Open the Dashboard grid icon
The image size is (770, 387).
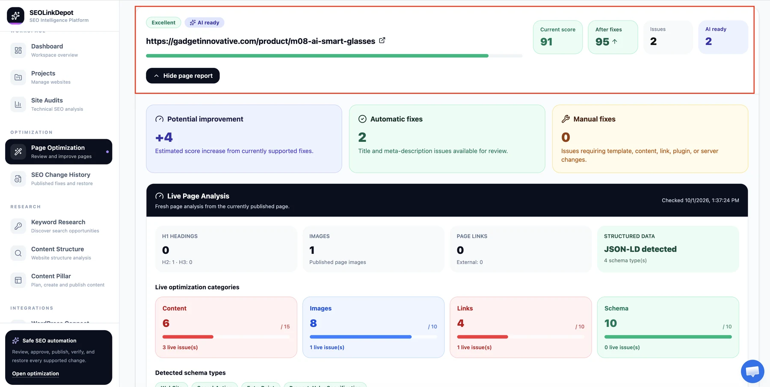coord(18,50)
